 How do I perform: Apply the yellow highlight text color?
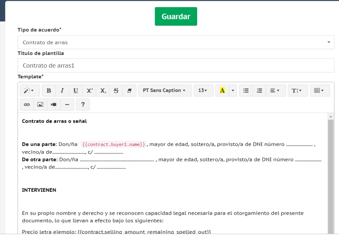[x=222, y=91]
